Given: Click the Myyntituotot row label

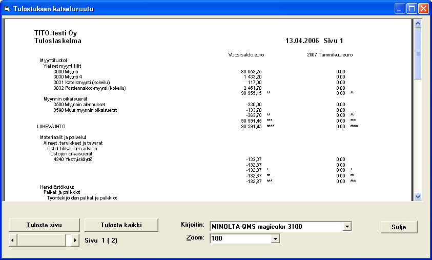Looking at the screenshot, I should [53, 61].
